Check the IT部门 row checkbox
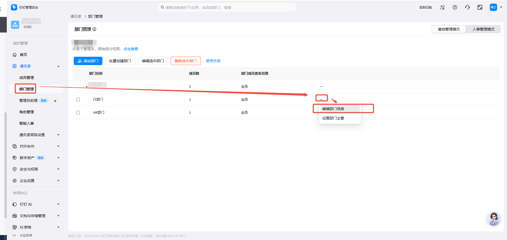The width and height of the screenshot is (507, 240). (78, 99)
